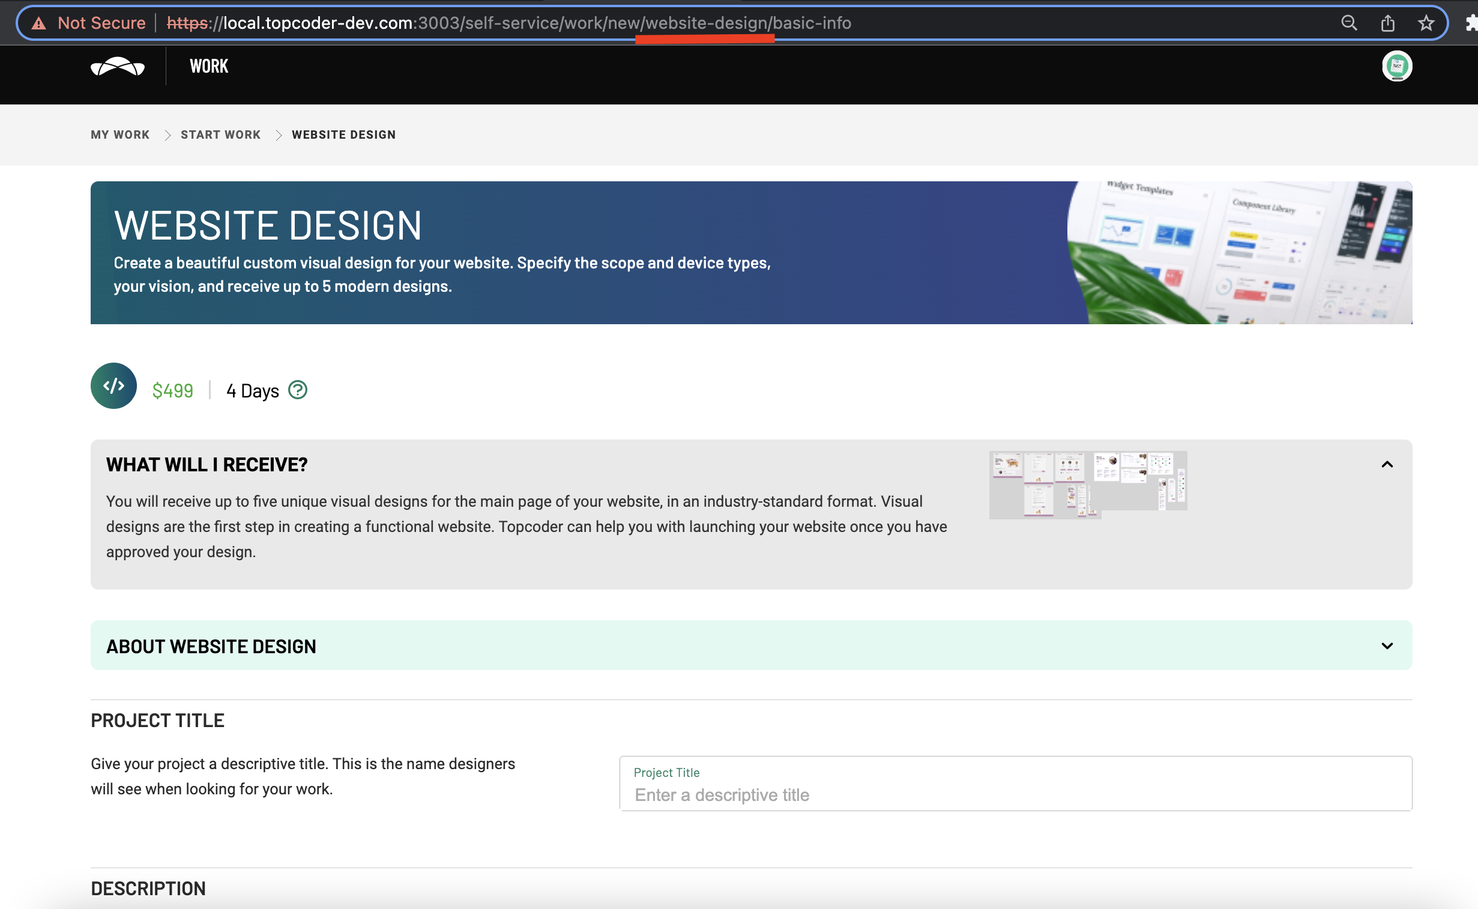The height and width of the screenshot is (909, 1478).
Task: Open the WORK menu item
Action: click(208, 66)
